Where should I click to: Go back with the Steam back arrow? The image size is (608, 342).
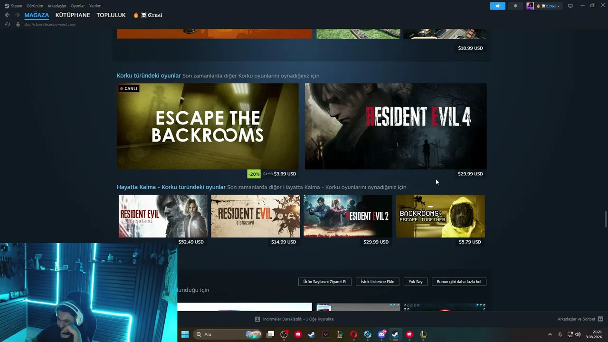[x=7, y=15]
